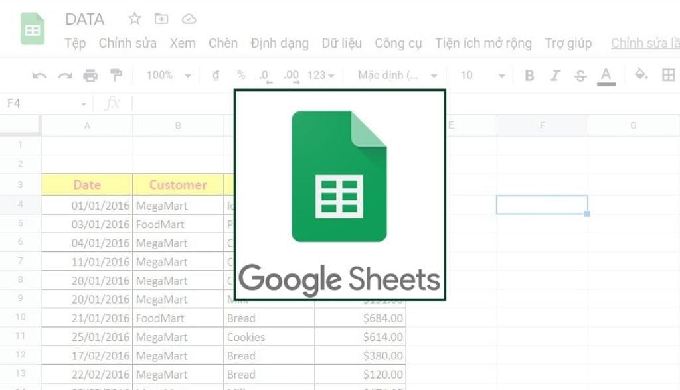680x390 pixels.
Task: Open the Chèn menu
Action: [223, 43]
